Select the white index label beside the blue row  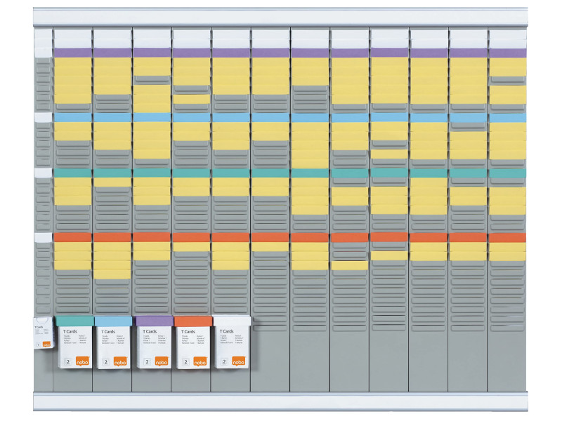tap(44, 118)
